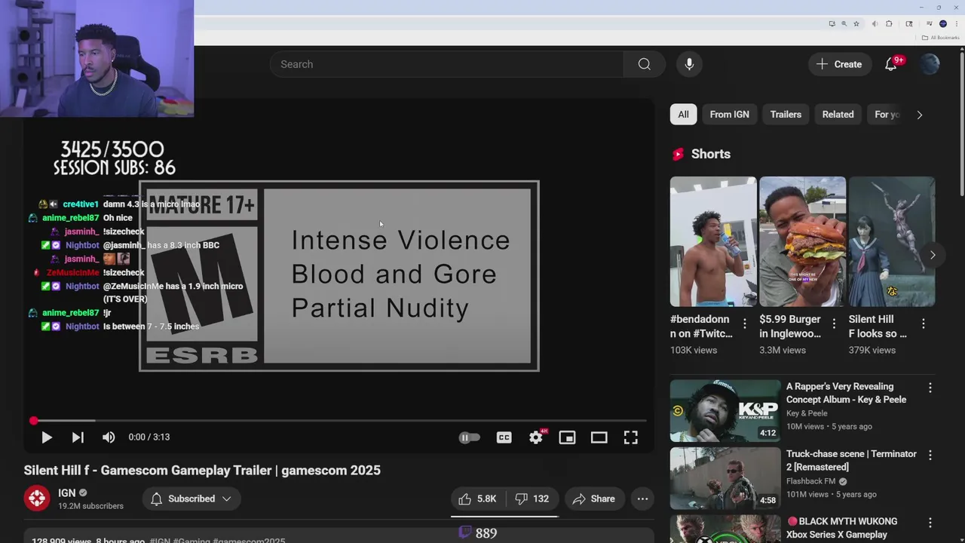Select the From IGN filter chip
This screenshot has height=543, width=965.
point(729,115)
